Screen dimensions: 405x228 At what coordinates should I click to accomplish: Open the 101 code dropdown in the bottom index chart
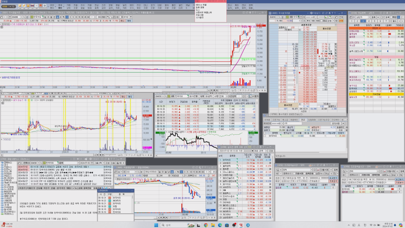[136, 172]
